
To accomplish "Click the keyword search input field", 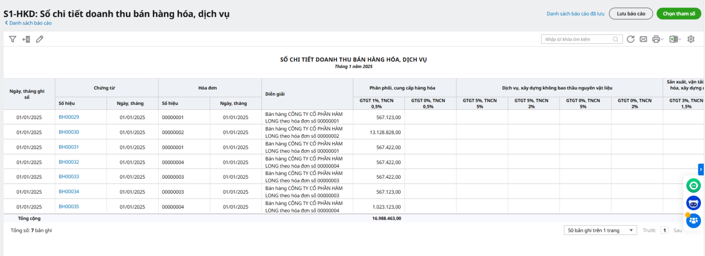I will pos(577,39).
